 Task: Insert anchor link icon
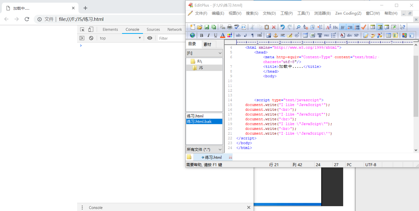click(276, 35)
